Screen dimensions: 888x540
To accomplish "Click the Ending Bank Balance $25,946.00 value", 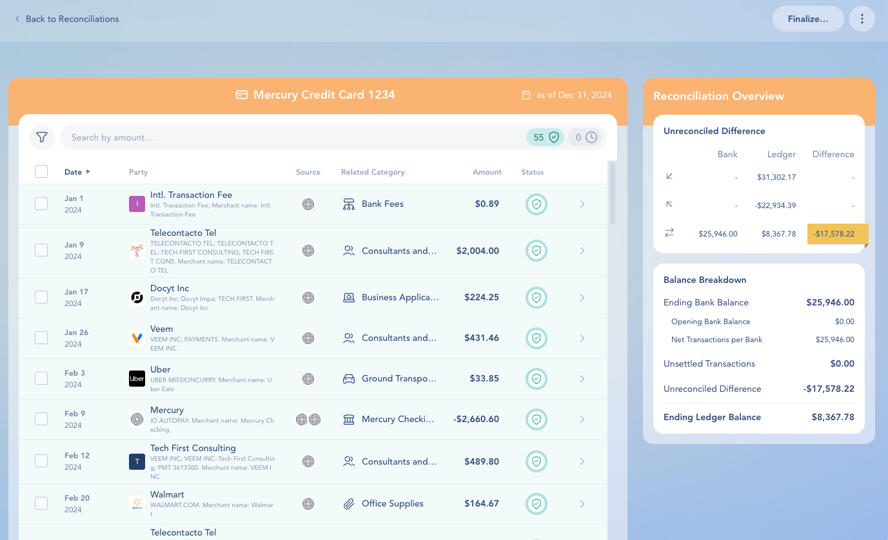I will 830,302.
